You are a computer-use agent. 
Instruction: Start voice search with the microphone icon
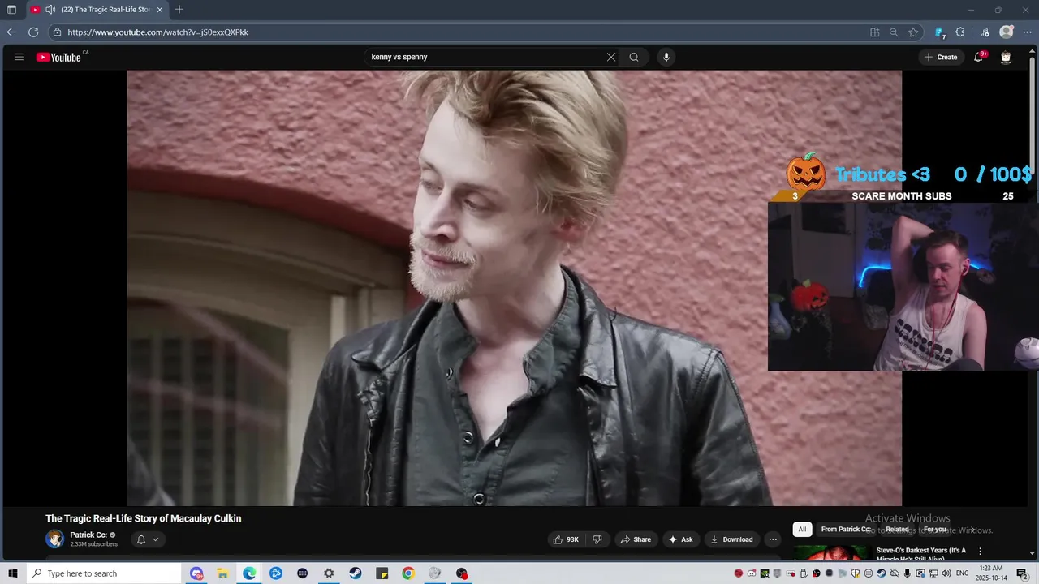[x=666, y=57]
